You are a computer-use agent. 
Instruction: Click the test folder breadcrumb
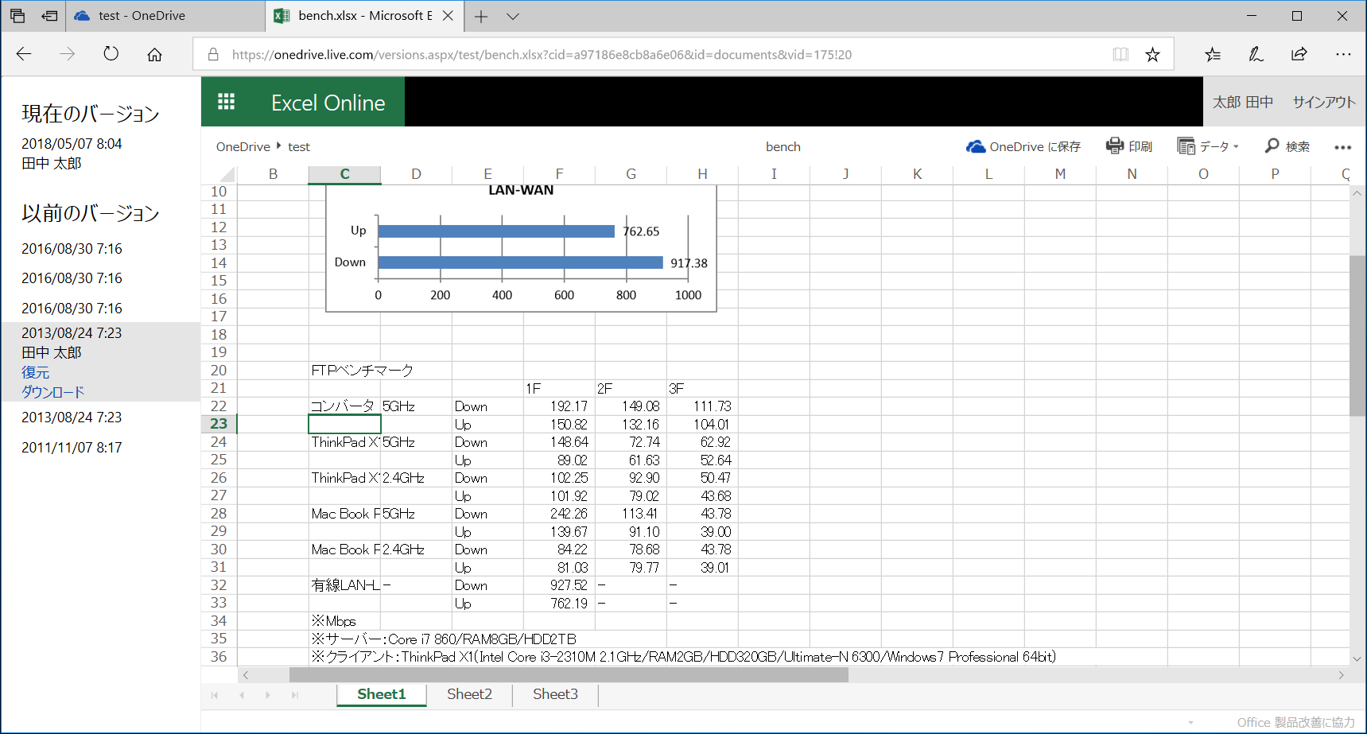[299, 147]
